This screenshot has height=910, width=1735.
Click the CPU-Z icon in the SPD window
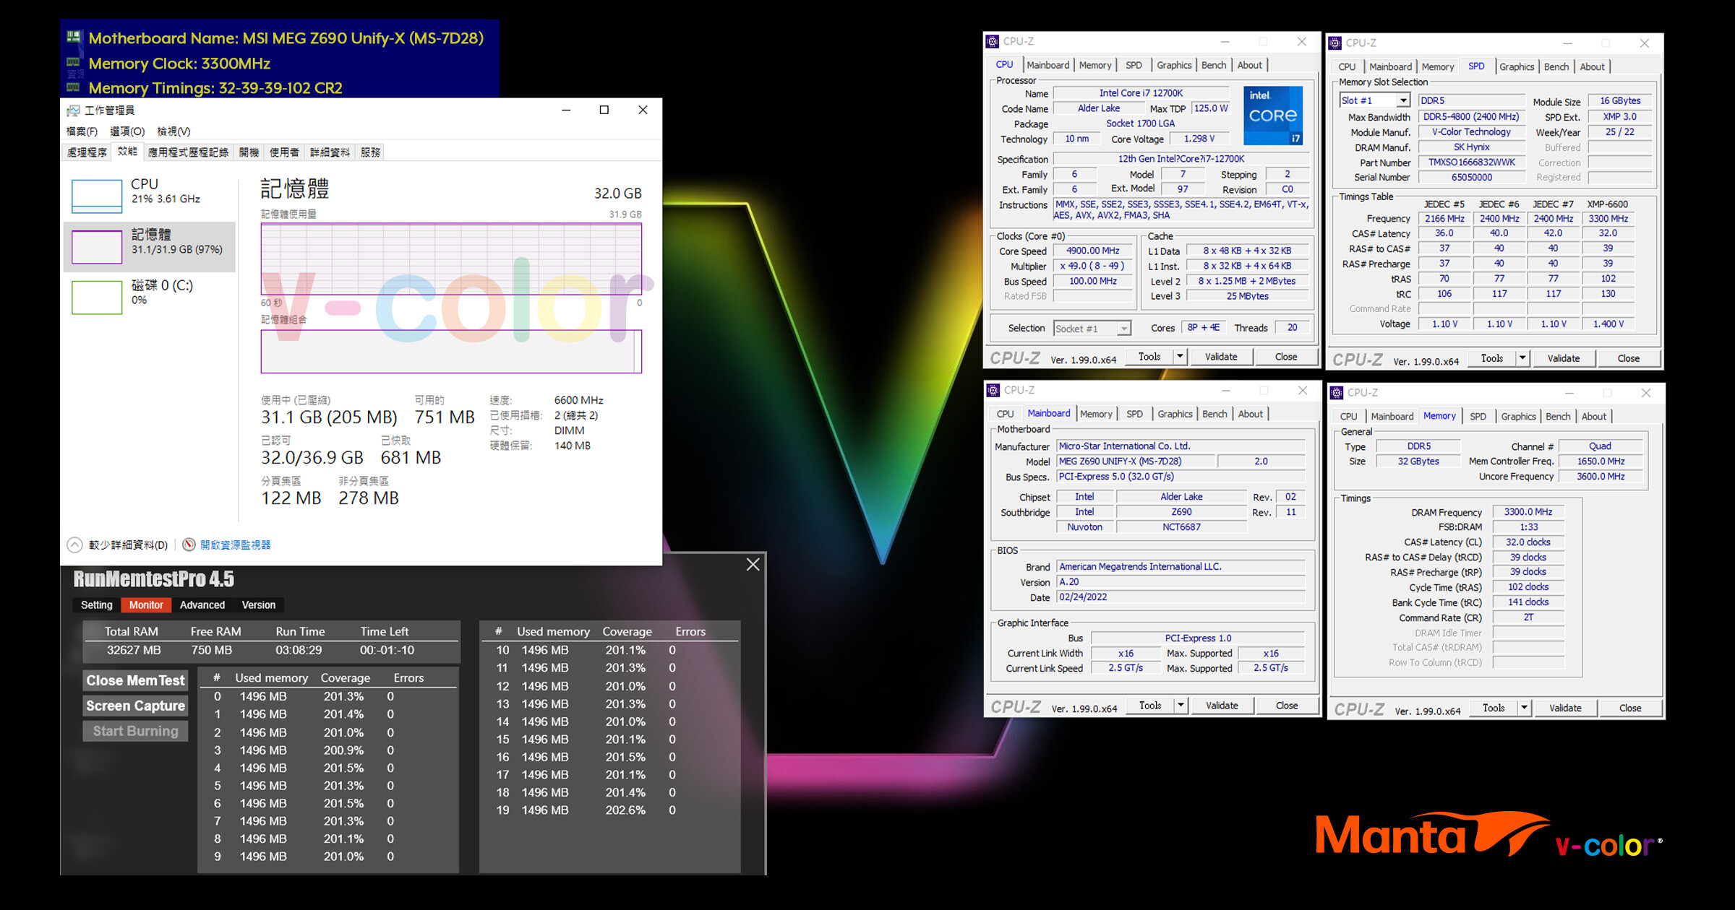click(1335, 43)
